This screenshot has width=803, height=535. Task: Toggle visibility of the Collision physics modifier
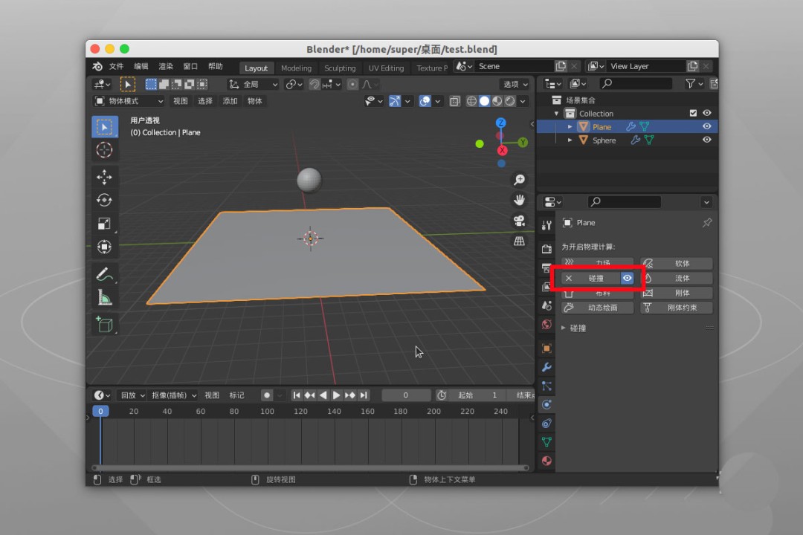627,277
